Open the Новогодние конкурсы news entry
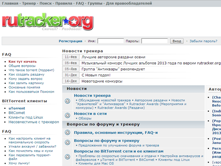Screen dimensions: 221x166 pyautogui.click(x=102, y=81)
